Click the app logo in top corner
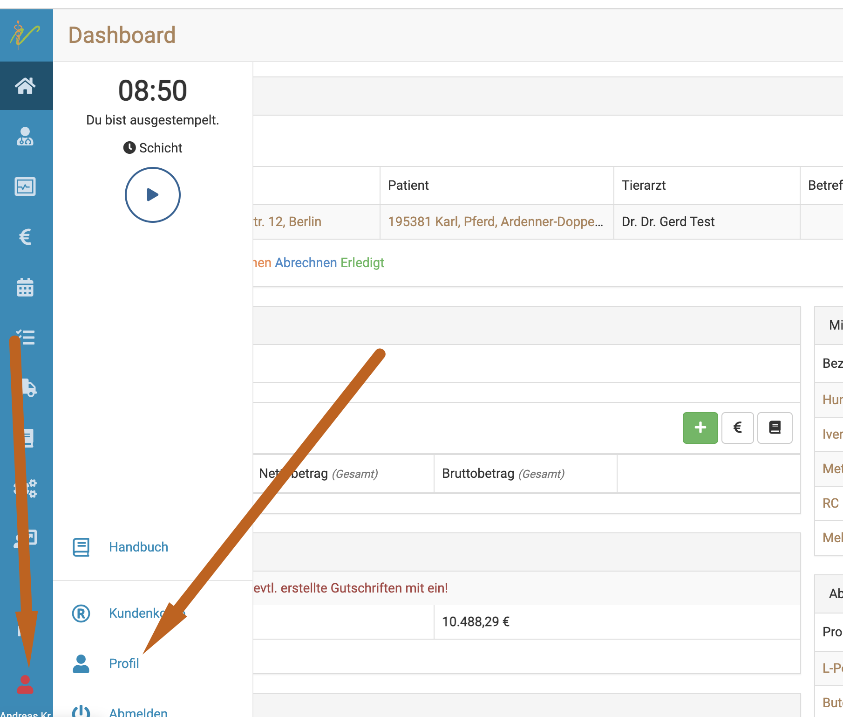The height and width of the screenshot is (717, 843). click(x=26, y=35)
